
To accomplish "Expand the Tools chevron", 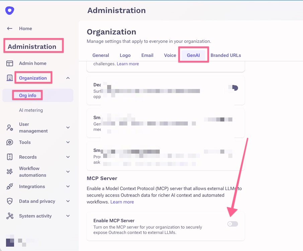I will [x=68, y=142].
